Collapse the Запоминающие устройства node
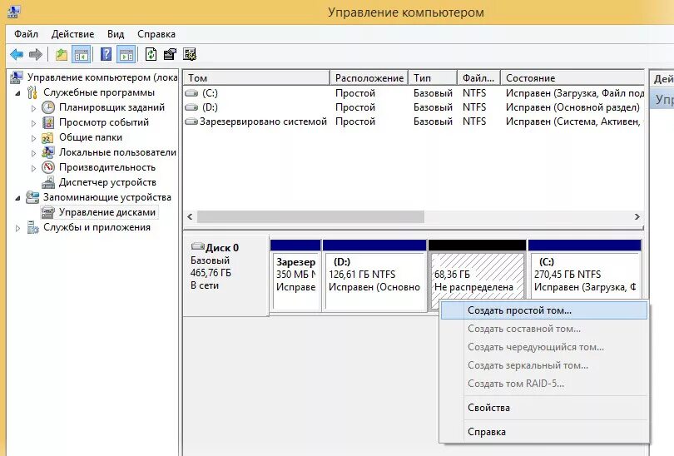 point(17,198)
